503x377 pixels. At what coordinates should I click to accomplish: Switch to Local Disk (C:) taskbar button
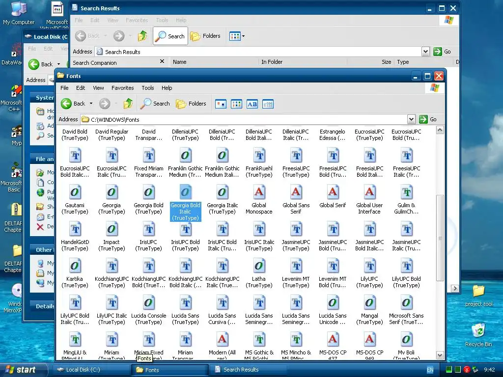pos(91,370)
